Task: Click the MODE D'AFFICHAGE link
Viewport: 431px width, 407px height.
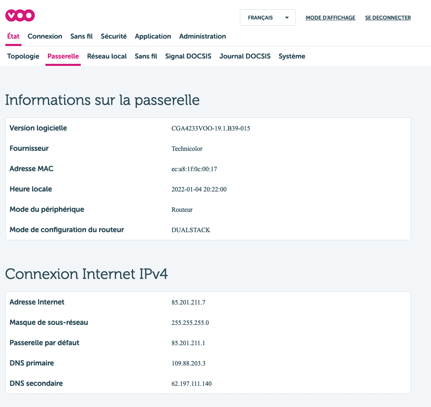Action: 330,18
